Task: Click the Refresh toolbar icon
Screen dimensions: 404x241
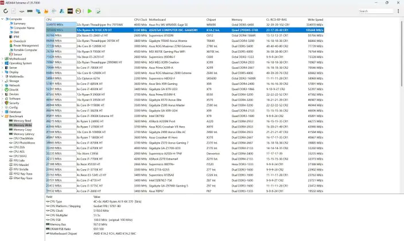Action: pos(6,11)
